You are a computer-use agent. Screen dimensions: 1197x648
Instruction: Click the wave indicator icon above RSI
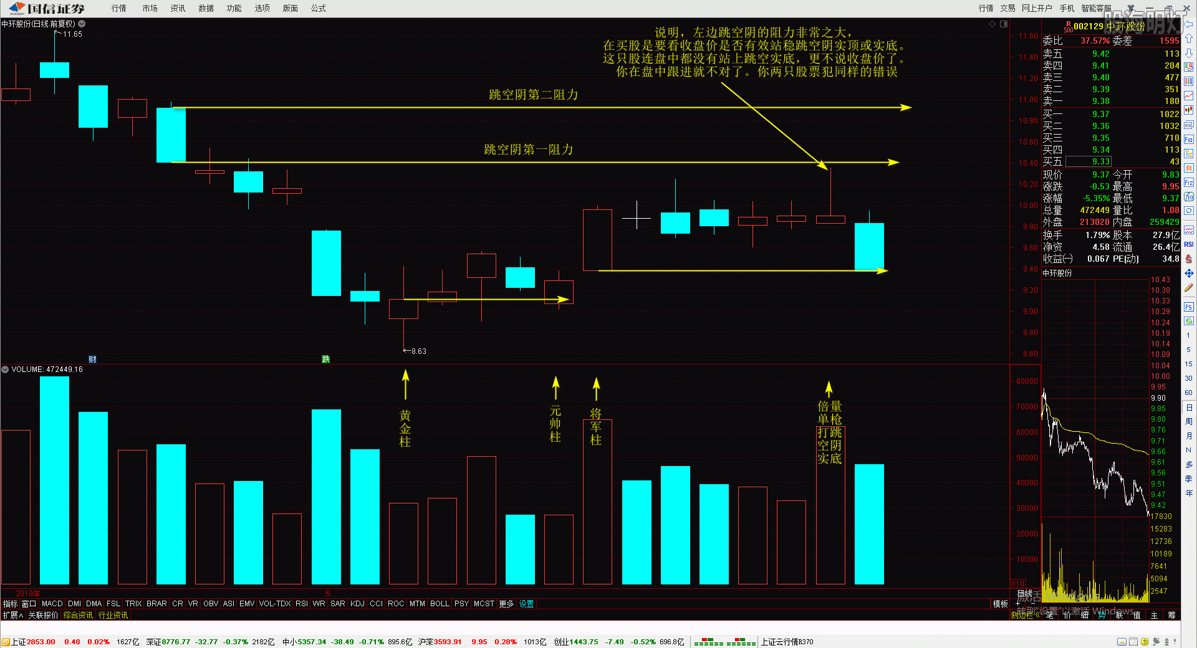(1189, 230)
